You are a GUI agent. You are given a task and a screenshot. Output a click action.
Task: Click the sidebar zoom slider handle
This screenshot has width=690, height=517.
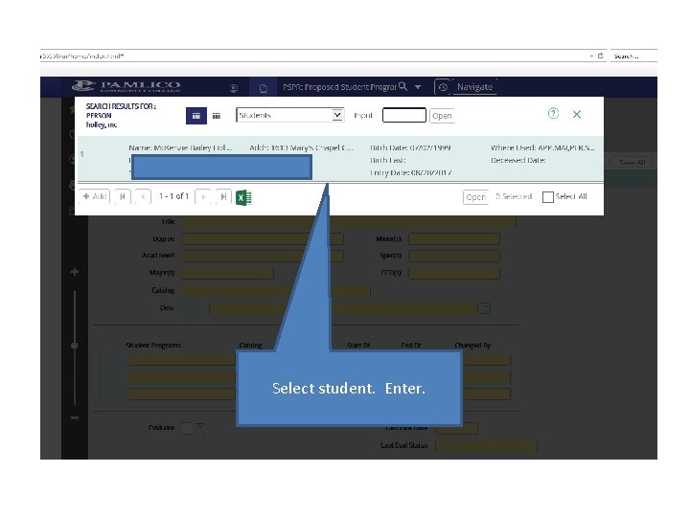click(x=75, y=346)
